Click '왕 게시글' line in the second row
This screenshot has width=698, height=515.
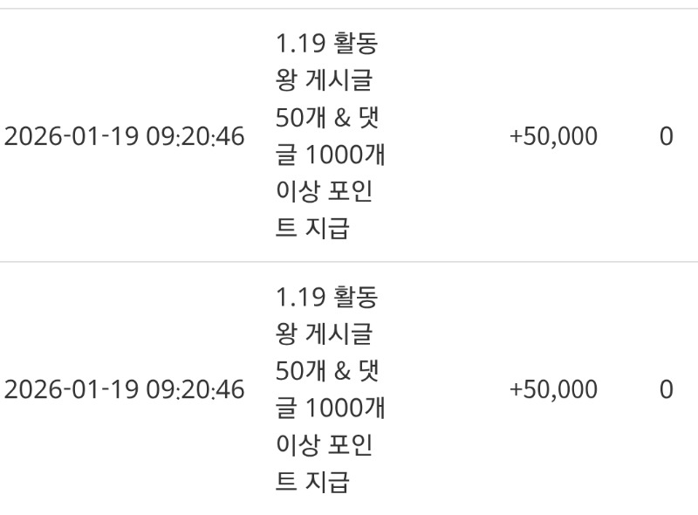(323, 333)
